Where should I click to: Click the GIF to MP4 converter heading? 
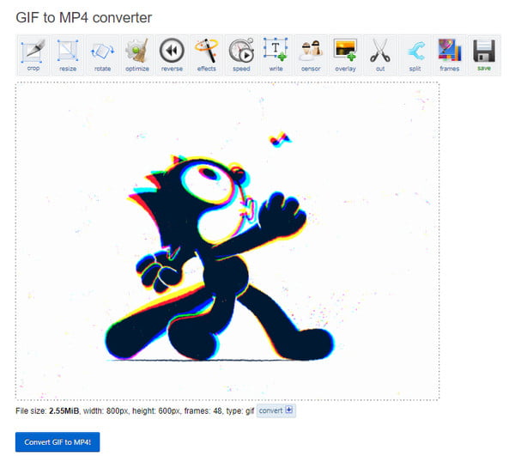pyautogui.click(x=84, y=18)
